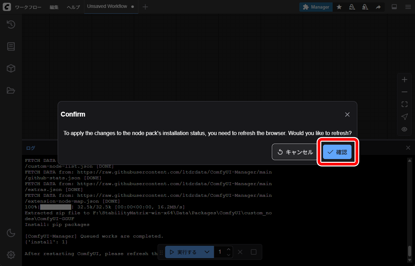Open the workflows folder icon
The width and height of the screenshot is (415, 266).
[11, 90]
